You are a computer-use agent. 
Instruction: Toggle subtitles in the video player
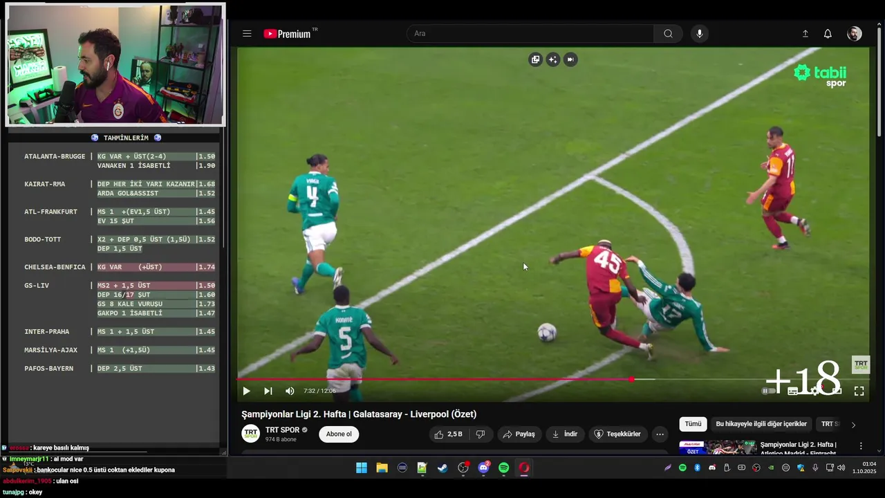click(792, 391)
